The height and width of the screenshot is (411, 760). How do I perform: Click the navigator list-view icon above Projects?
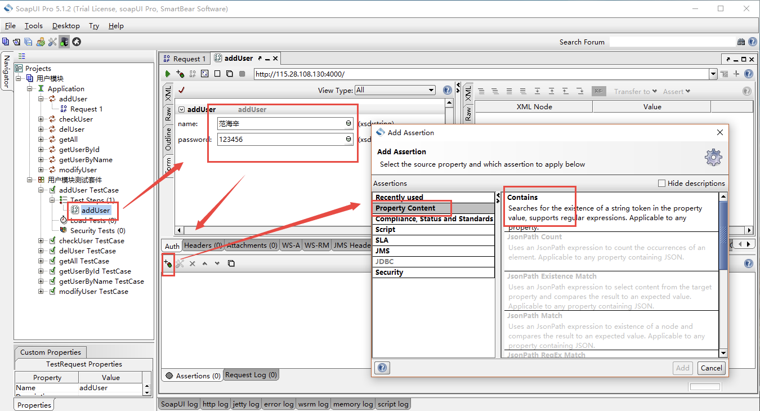tap(22, 56)
